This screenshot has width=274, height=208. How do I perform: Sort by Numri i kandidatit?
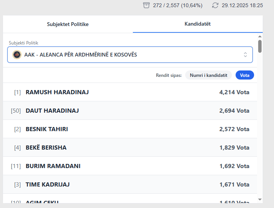[x=209, y=75]
